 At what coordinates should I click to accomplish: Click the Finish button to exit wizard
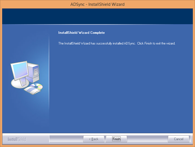(116, 139)
